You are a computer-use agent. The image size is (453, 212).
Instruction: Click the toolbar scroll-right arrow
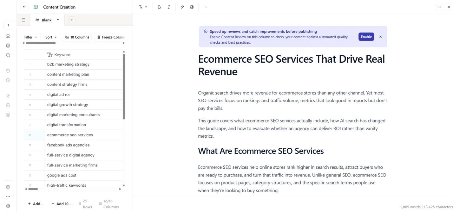(124, 43)
